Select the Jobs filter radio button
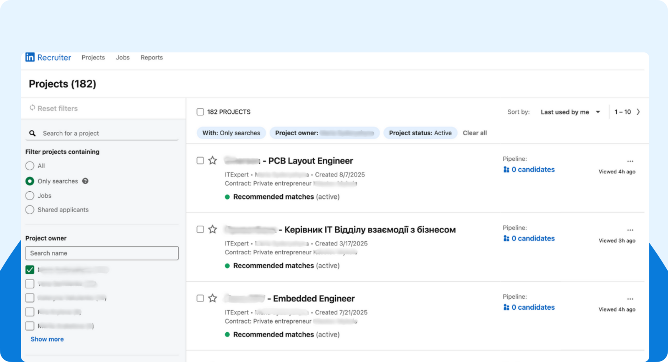 (x=30, y=196)
